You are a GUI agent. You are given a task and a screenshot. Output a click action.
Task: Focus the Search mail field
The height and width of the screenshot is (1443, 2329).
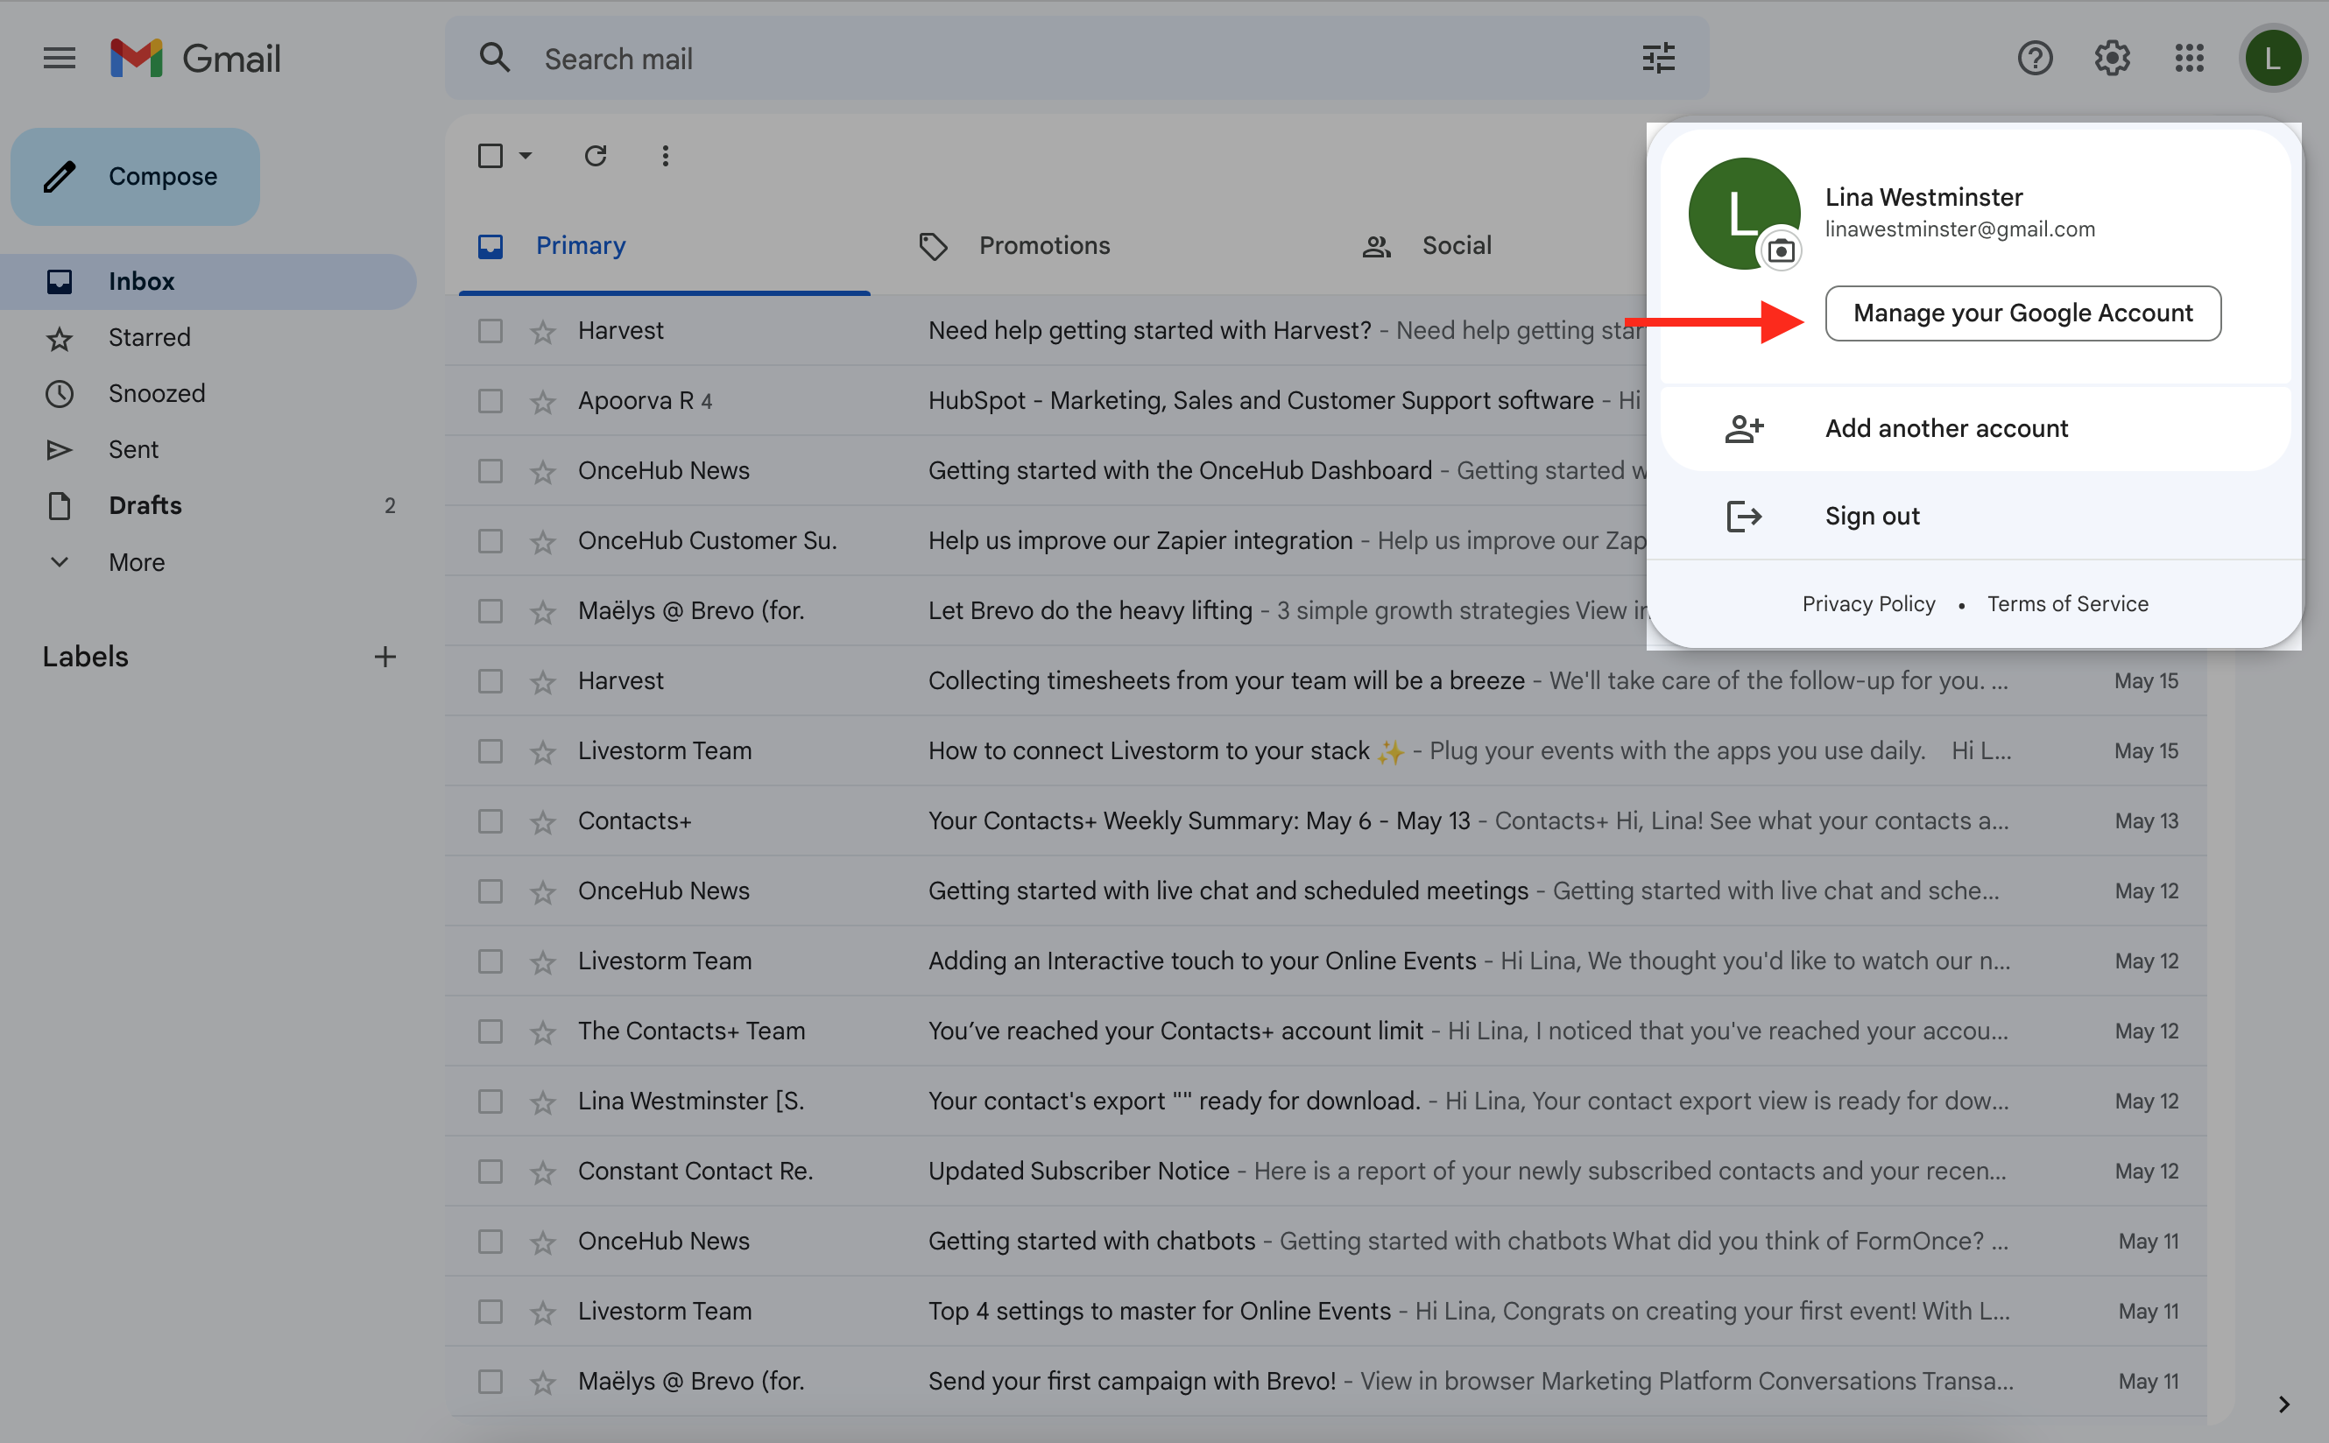point(1076,58)
